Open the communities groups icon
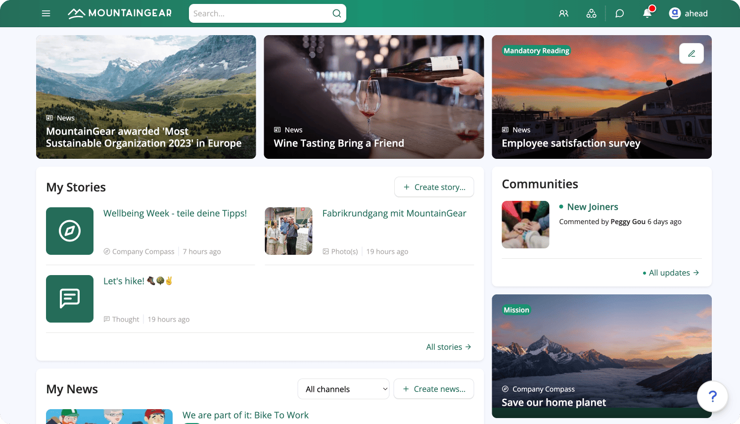Viewport: 740px width, 424px height. (x=591, y=13)
